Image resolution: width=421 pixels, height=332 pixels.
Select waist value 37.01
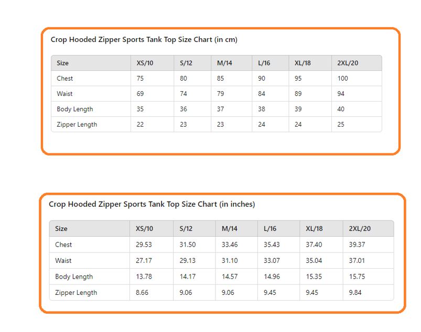tap(357, 261)
